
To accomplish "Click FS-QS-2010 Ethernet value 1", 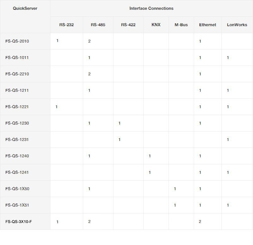I will click(200, 41).
